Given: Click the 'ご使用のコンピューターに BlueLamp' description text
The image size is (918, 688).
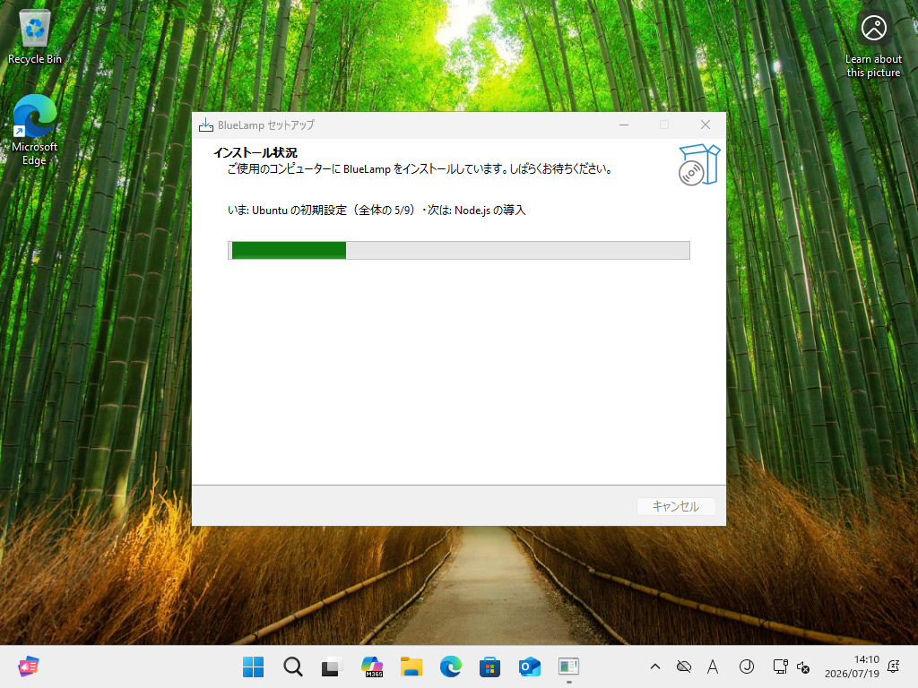Looking at the screenshot, I should (420, 169).
